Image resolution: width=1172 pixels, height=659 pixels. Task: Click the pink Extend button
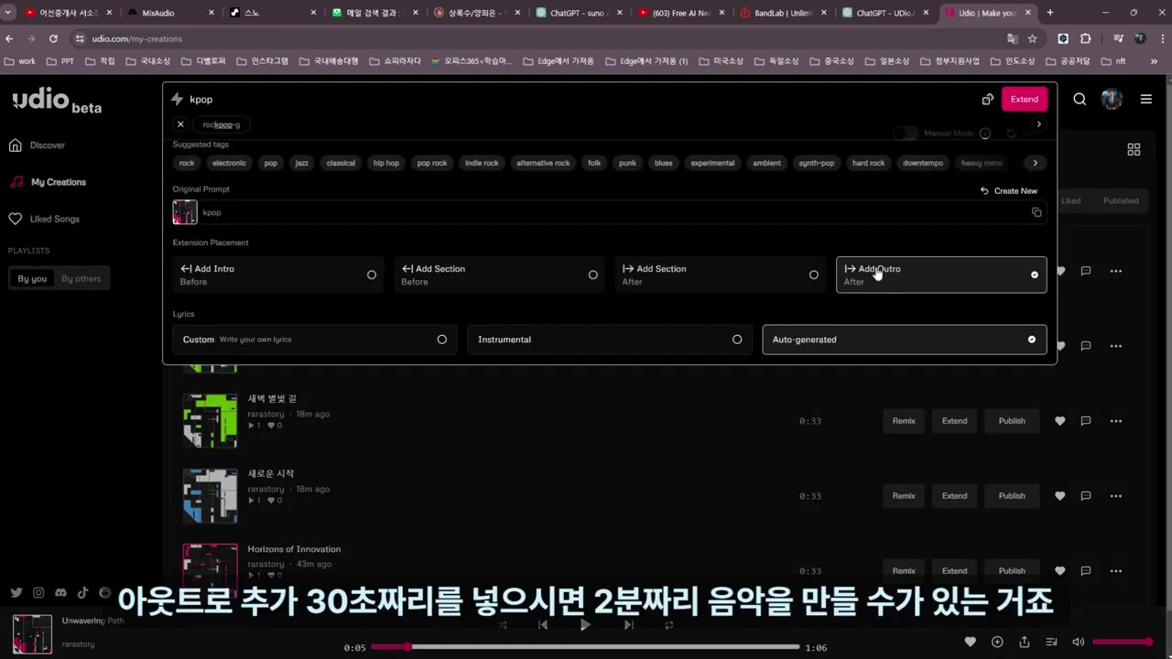pos(1025,99)
